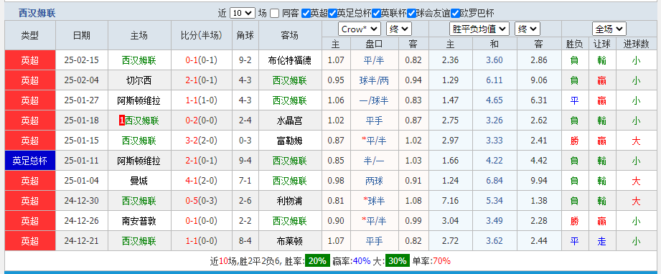
Task: Open the 终 dropdown beside 胜平负均值
Action: (527, 29)
